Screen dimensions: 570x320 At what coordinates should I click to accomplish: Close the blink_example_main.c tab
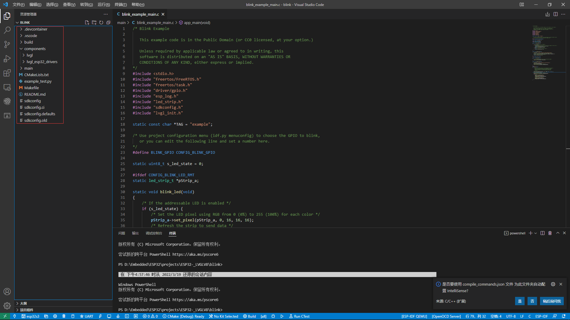tap(163, 14)
